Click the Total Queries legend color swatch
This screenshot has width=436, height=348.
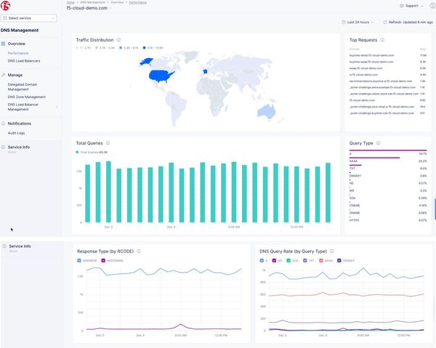(x=78, y=152)
